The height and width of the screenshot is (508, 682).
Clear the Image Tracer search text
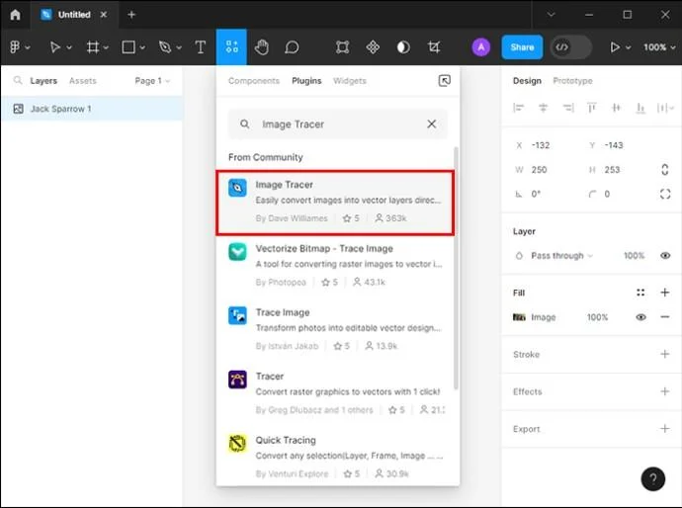pos(432,124)
